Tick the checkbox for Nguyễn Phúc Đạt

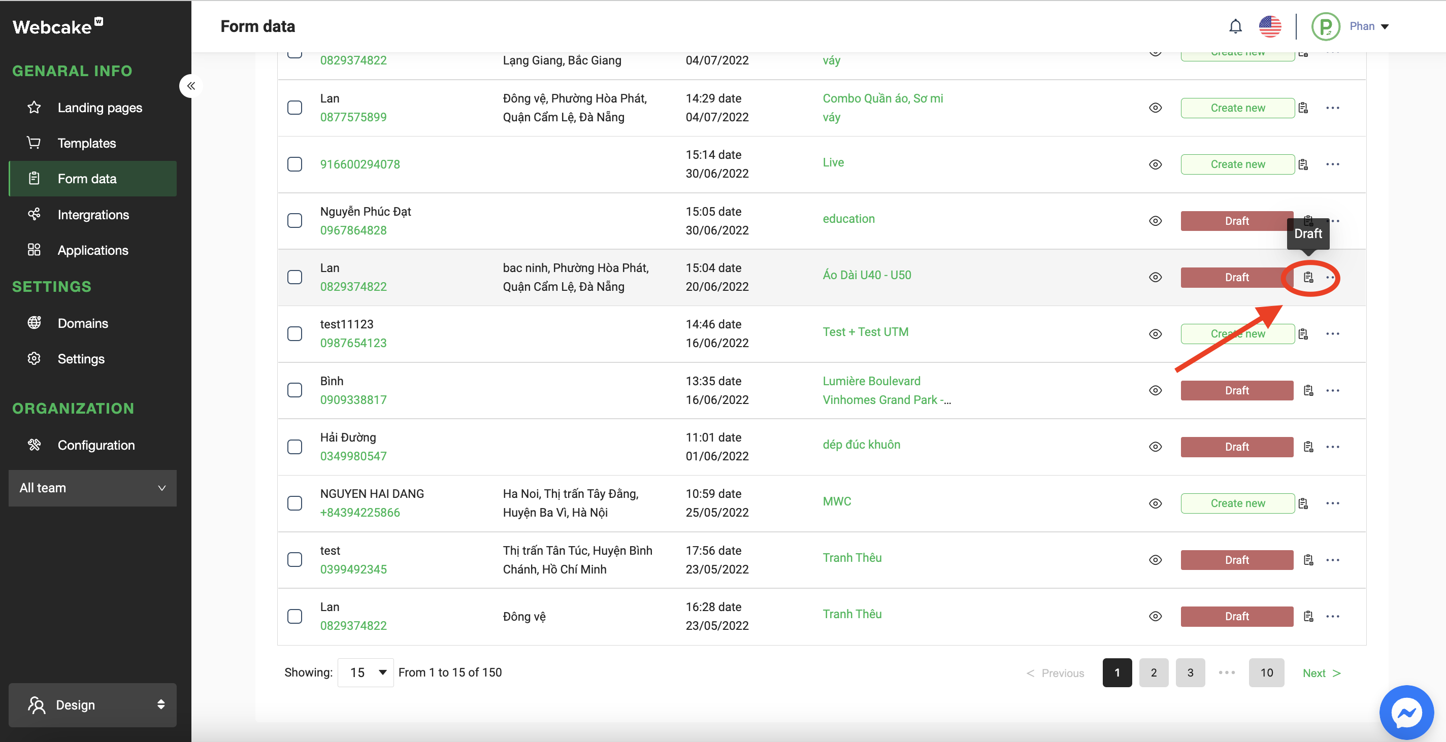(294, 221)
